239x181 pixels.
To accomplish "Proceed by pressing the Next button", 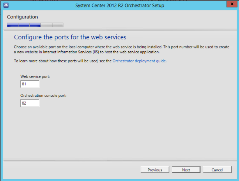I will pos(186,170).
